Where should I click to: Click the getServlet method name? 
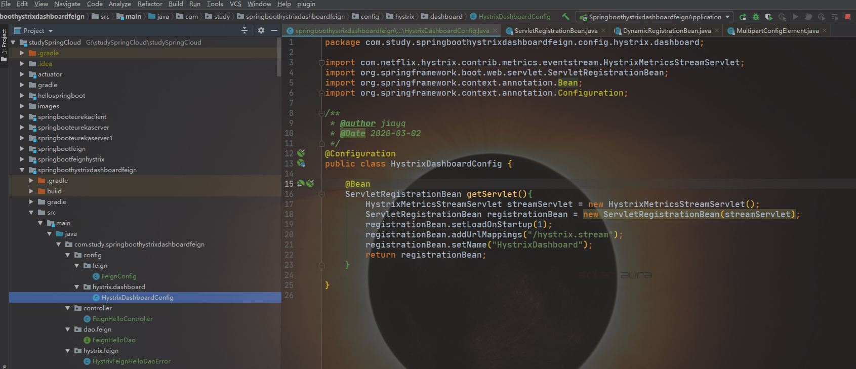pos(492,194)
